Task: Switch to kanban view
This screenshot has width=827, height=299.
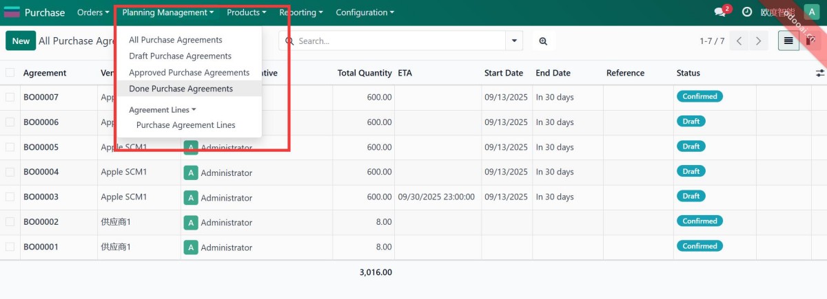Action: click(810, 41)
